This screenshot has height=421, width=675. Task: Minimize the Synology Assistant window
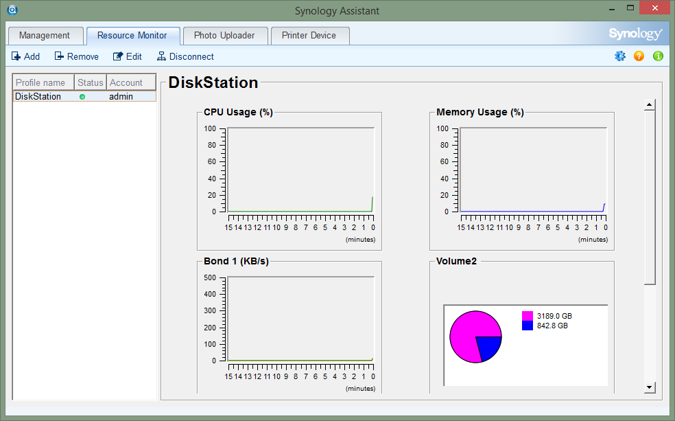point(612,8)
